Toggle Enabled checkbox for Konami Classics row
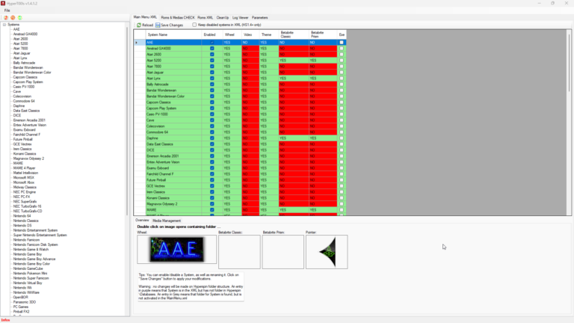This screenshot has height=323, width=574. [x=212, y=197]
